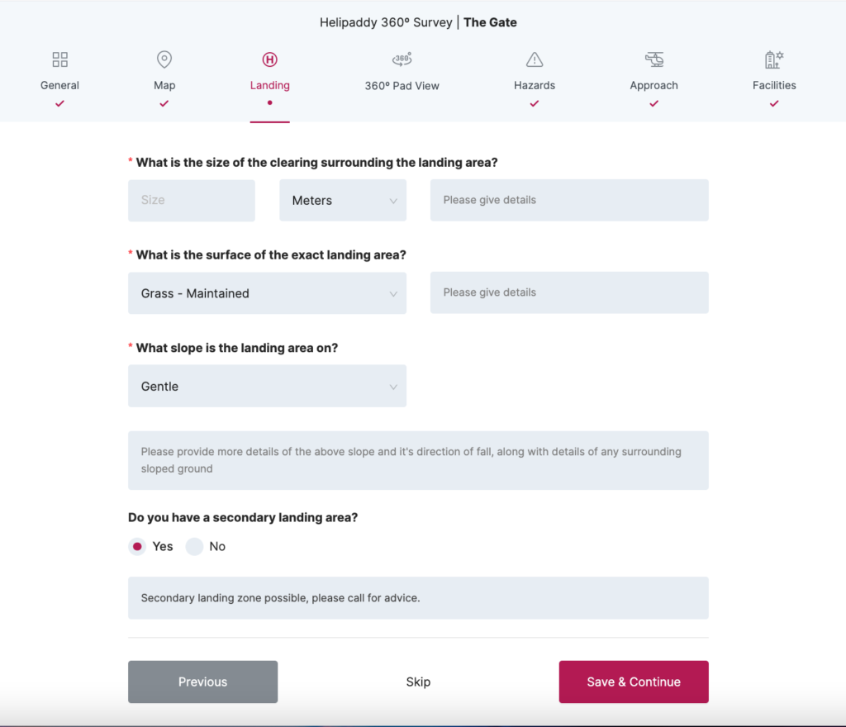Image resolution: width=846 pixels, height=727 pixels.
Task: Open the Meters unit dropdown
Action: click(x=343, y=201)
